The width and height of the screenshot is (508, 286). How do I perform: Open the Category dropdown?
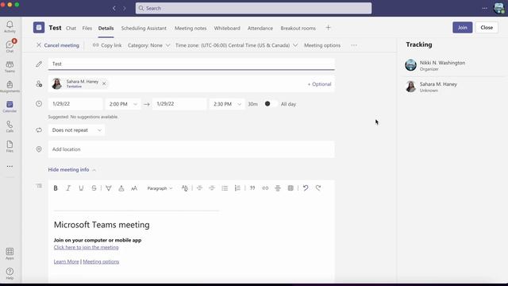148,45
